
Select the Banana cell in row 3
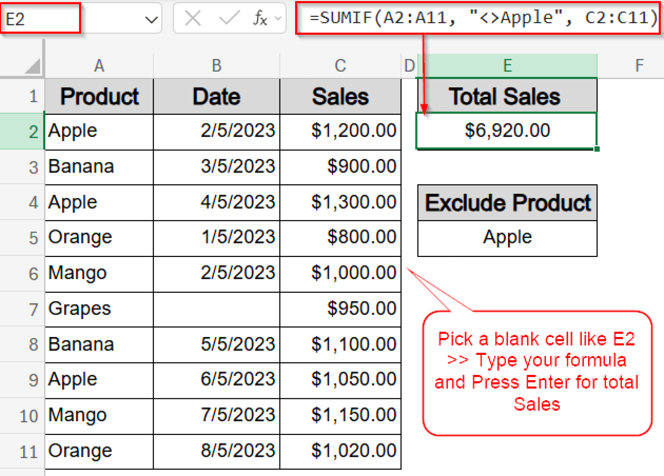point(99,167)
